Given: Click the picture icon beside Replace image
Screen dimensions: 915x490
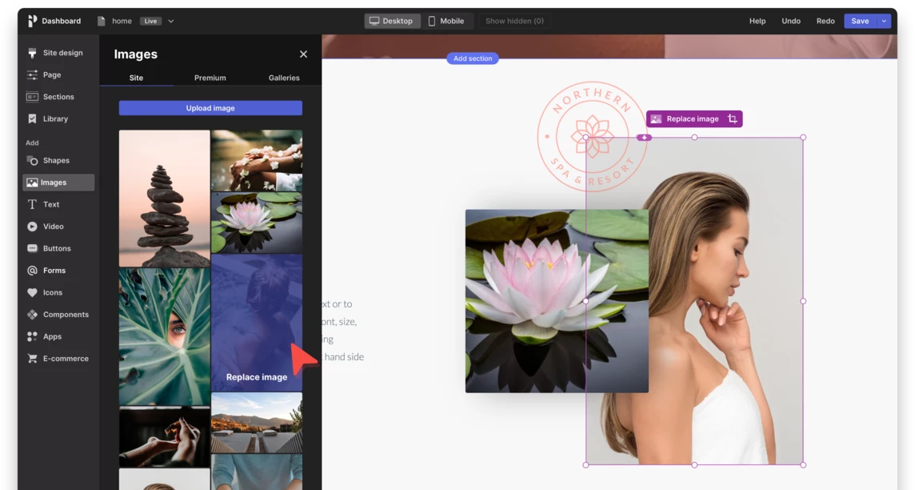Looking at the screenshot, I should [x=656, y=119].
